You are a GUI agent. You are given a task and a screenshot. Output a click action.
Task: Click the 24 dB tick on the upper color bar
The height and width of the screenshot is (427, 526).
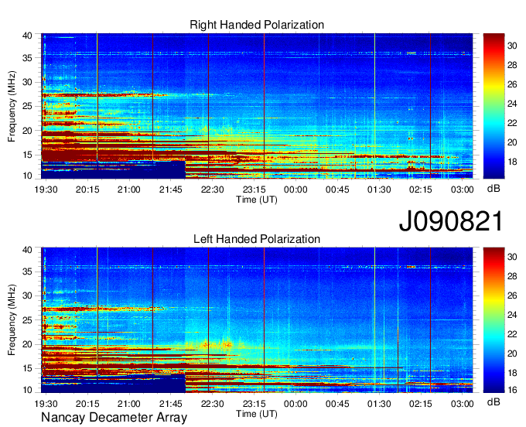click(512, 104)
